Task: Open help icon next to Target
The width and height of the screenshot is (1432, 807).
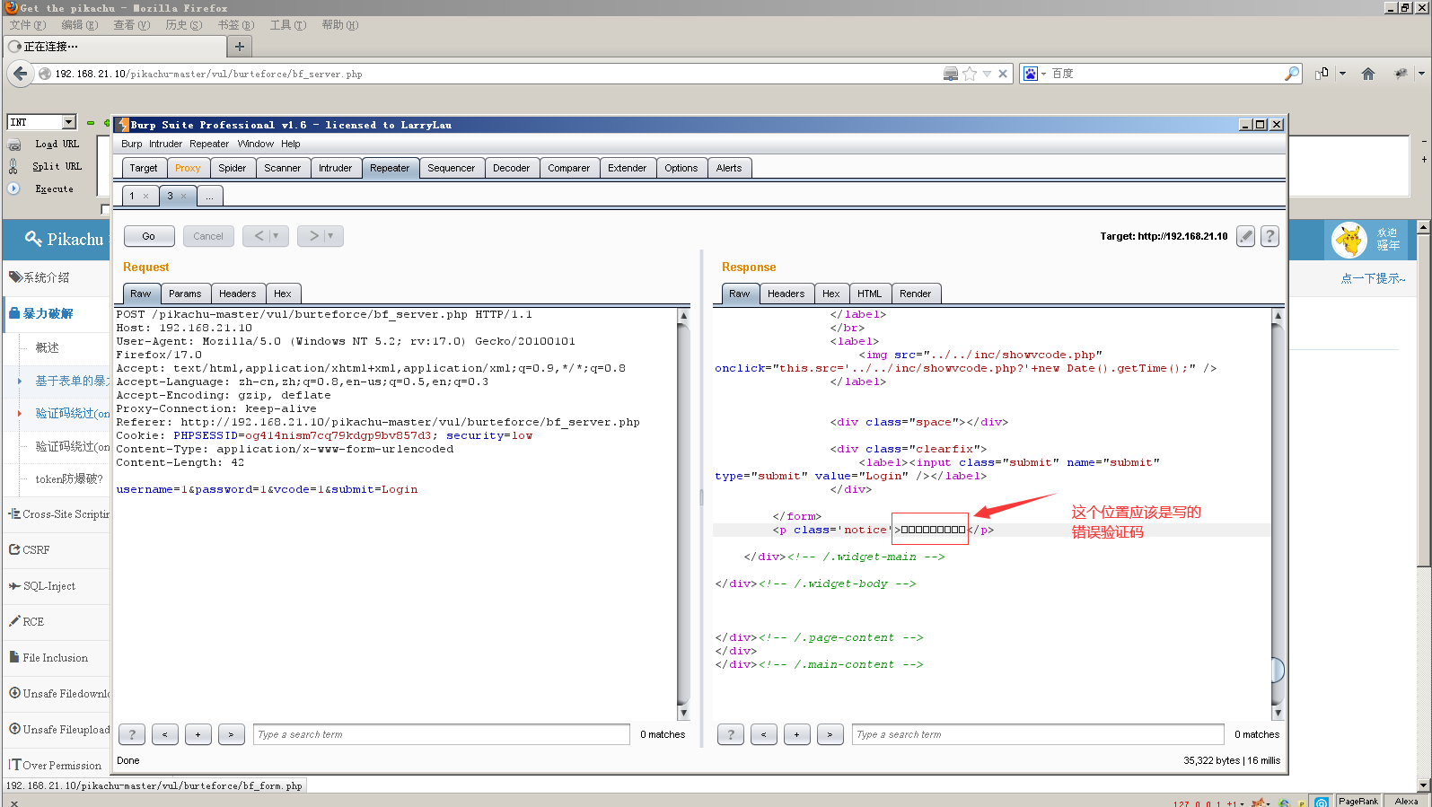Action: pos(1269,236)
